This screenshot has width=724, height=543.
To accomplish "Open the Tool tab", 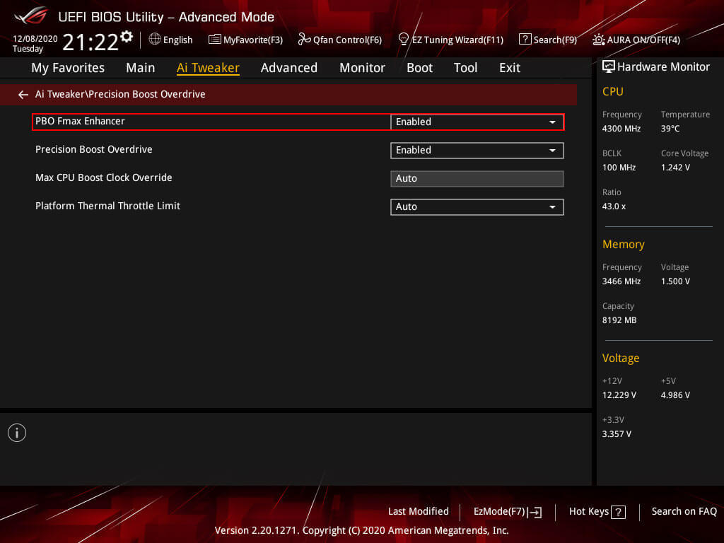I will tap(465, 68).
